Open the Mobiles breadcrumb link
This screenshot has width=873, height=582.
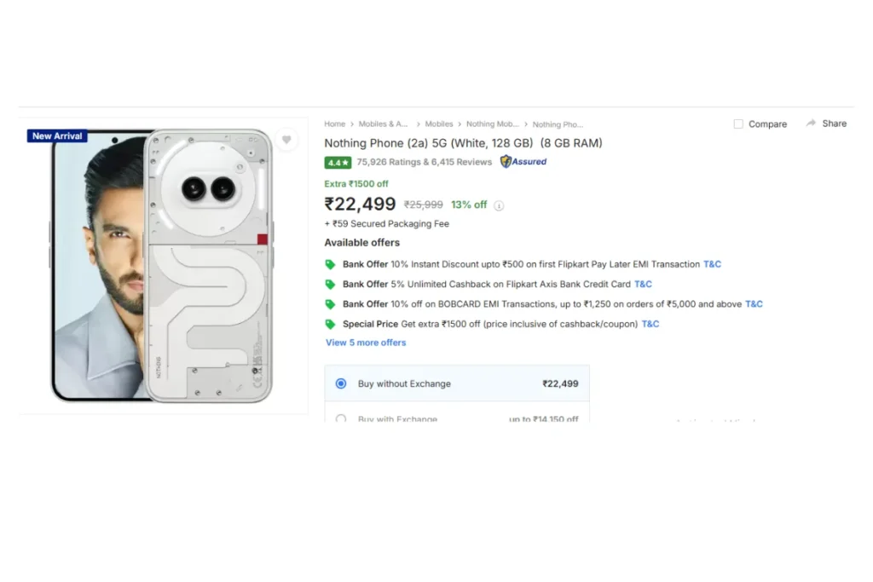439,124
